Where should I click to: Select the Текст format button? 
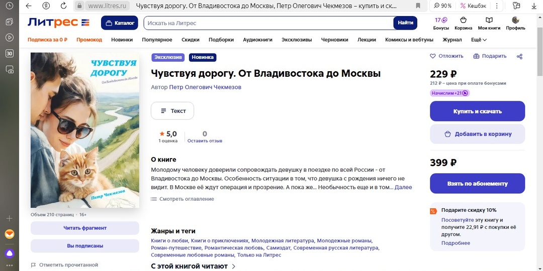tap(172, 111)
